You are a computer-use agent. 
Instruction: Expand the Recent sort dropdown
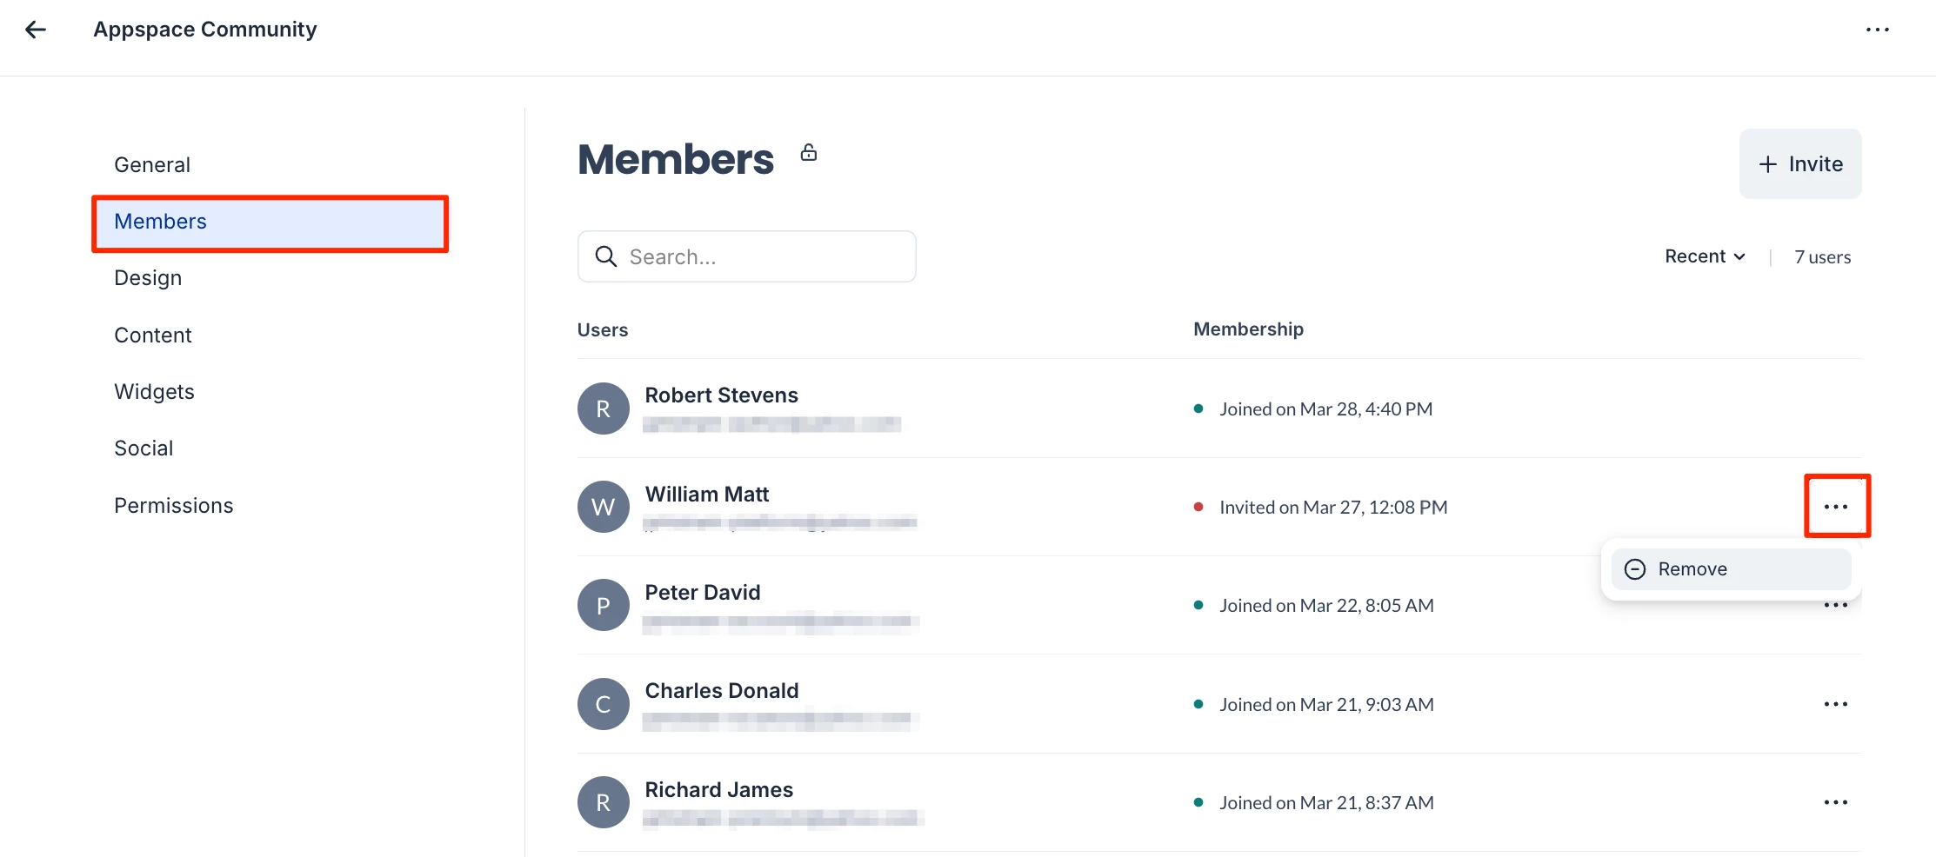tap(1705, 256)
